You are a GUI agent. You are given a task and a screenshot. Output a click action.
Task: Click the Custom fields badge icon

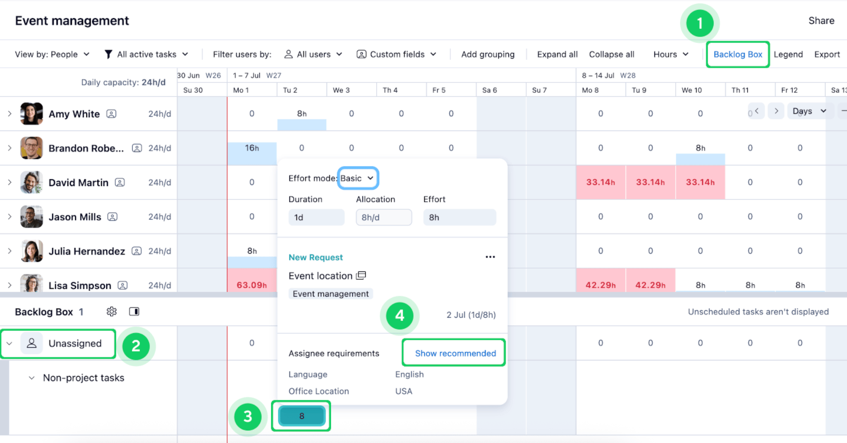pos(361,54)
